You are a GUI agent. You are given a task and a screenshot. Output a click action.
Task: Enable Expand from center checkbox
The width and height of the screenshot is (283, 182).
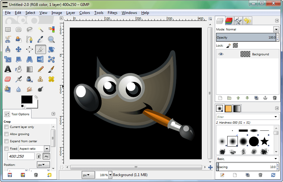click(x=6, y=141)
